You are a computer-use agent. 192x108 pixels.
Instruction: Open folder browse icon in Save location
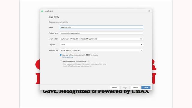click(141, 39)
